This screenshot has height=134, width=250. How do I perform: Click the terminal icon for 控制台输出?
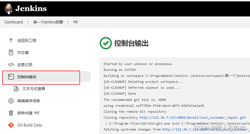11,77
